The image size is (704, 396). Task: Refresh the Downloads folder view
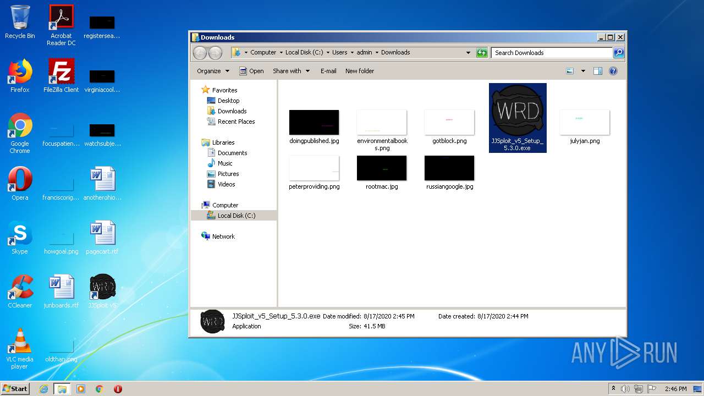[x=482, y=53]
